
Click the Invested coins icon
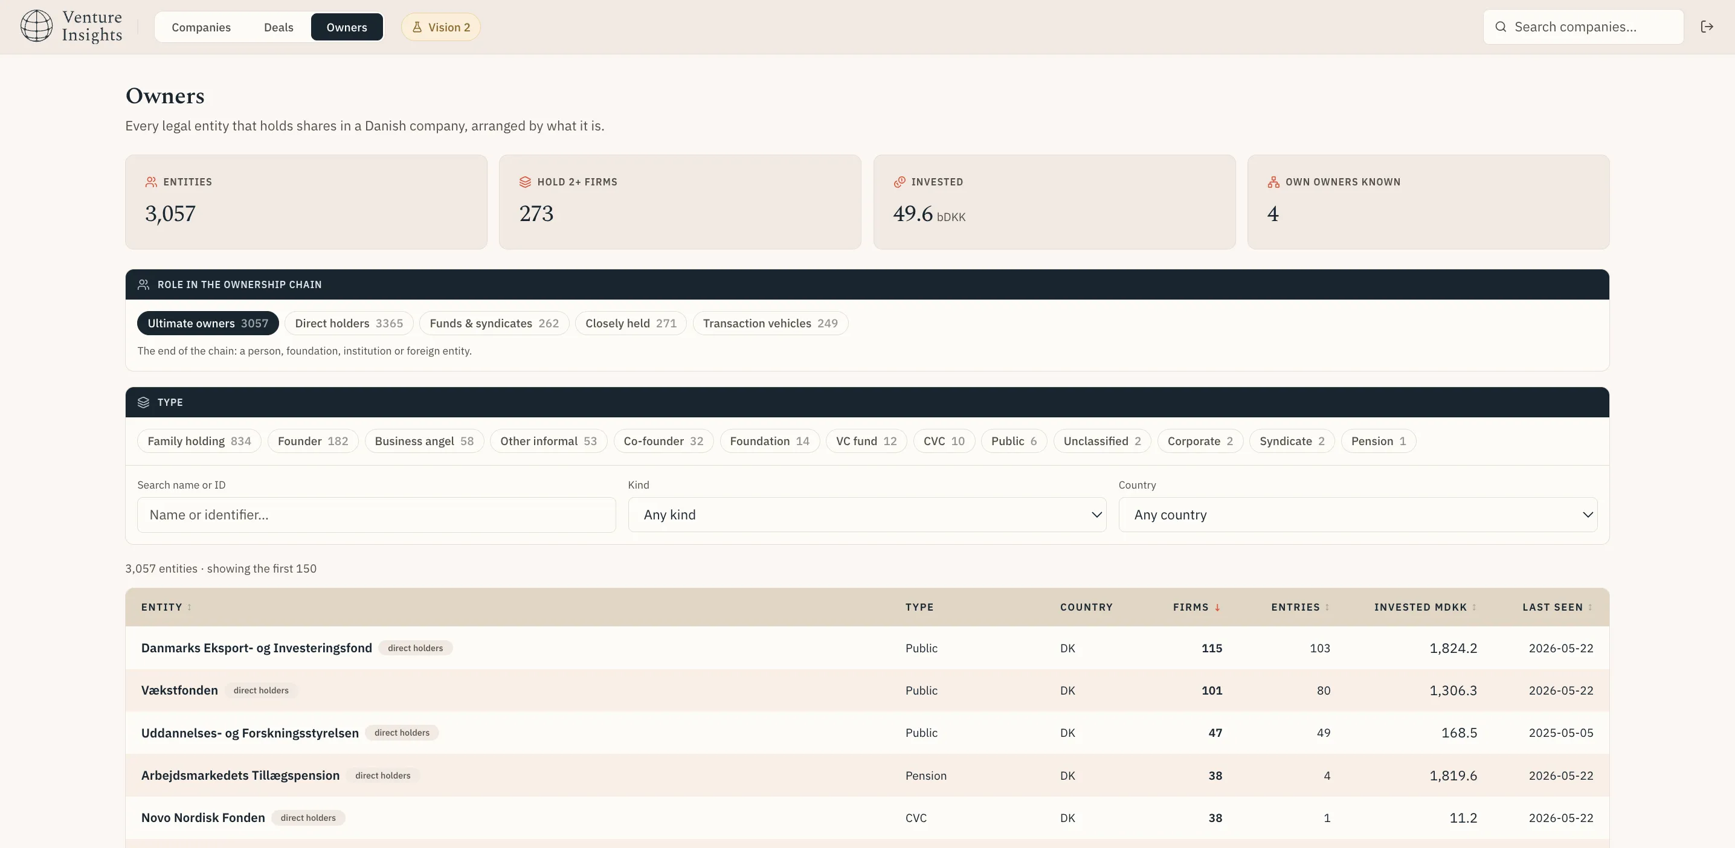[x=899, y=182]
